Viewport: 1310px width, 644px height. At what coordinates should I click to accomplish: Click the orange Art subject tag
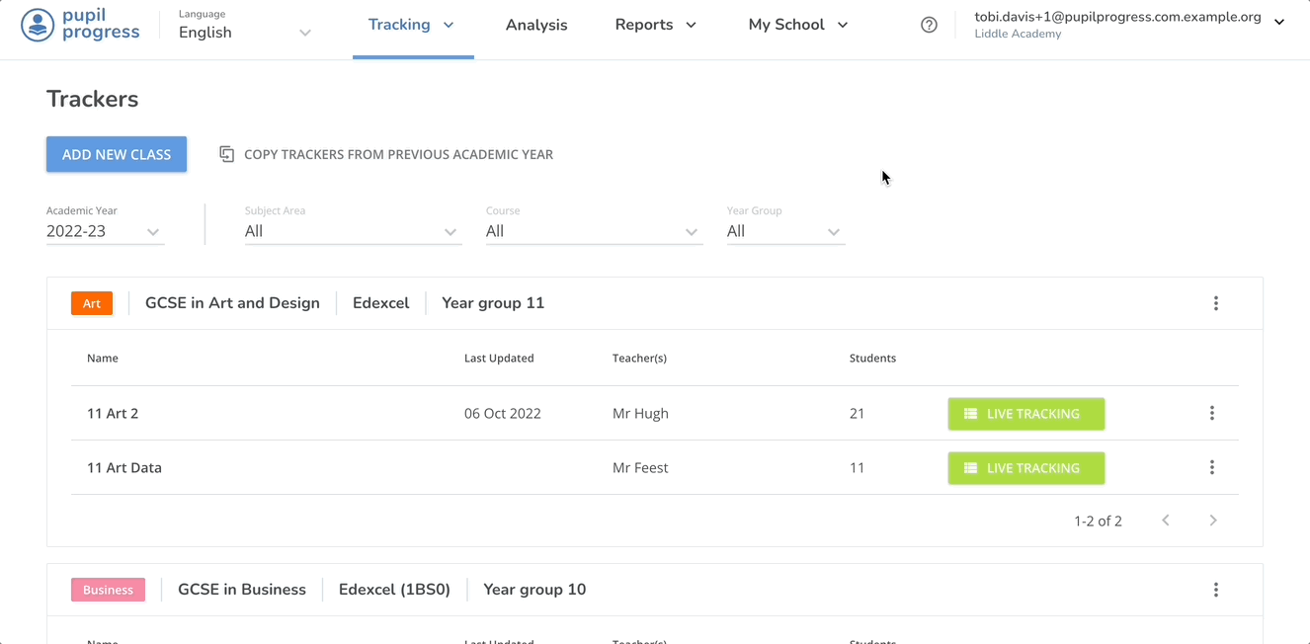pos(92,303)
